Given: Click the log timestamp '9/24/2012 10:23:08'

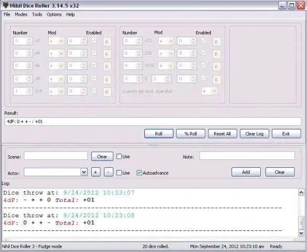Looking at the screenshot, I should (99, 216).
